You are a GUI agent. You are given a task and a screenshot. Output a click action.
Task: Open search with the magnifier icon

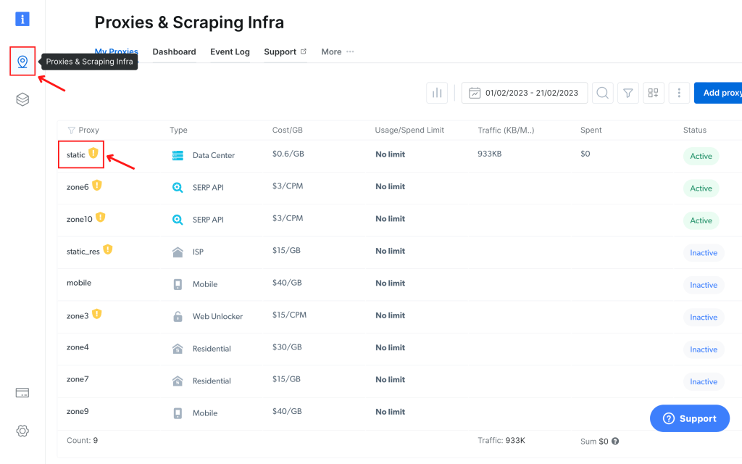coord(602,93)
